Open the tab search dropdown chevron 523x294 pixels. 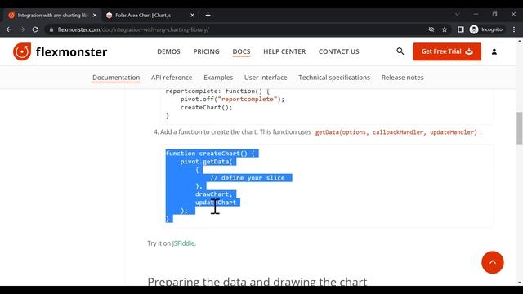pyautogui.click(x=458, y=14)
